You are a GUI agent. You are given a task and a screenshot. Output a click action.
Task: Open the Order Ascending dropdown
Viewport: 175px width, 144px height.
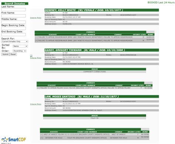point(20,51)
